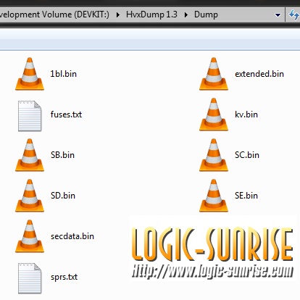Image resolution: width=300 pixels, height=300 pixels.
Task: Open the address bar history dropdown arrow
Action: coord(278,15)
